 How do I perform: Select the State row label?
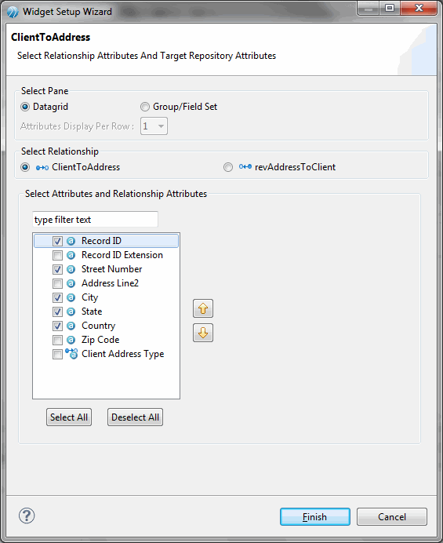tap(92, 312)
